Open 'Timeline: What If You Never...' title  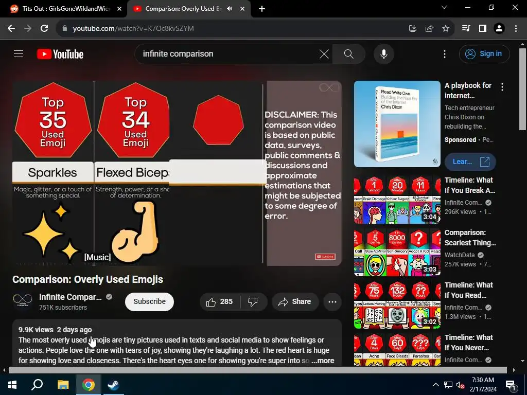click(468, 342)
